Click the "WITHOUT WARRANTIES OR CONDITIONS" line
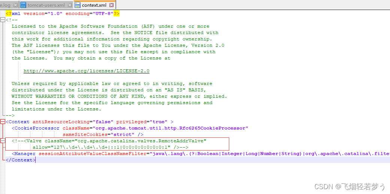The width and height of the screenshot is (390, 194). pyautogui.click(x=120, y=96)
